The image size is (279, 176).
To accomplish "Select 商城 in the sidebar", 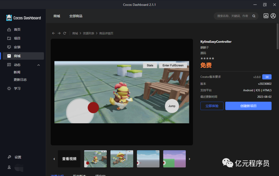I will tap(23, 56).
